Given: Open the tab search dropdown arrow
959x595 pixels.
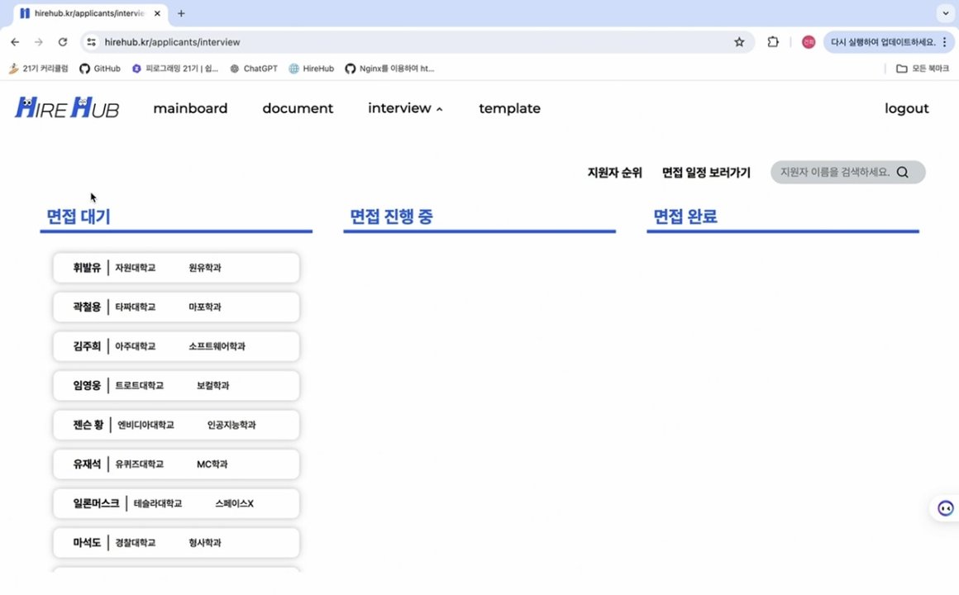Looking at the screenshot, I should tap(944, 13).
